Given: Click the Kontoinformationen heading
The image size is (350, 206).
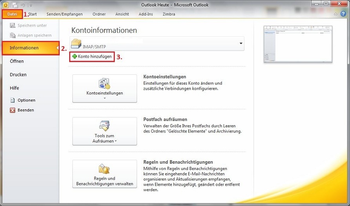Looking at the screenshot, I should (x=104, y=30).
